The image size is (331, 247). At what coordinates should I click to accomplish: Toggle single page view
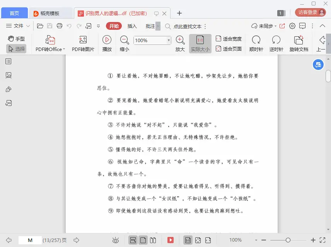[x=143, y=240]
